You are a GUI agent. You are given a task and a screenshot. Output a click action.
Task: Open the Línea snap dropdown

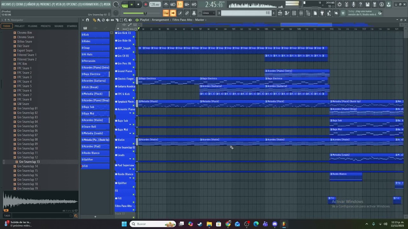[209, 13]
